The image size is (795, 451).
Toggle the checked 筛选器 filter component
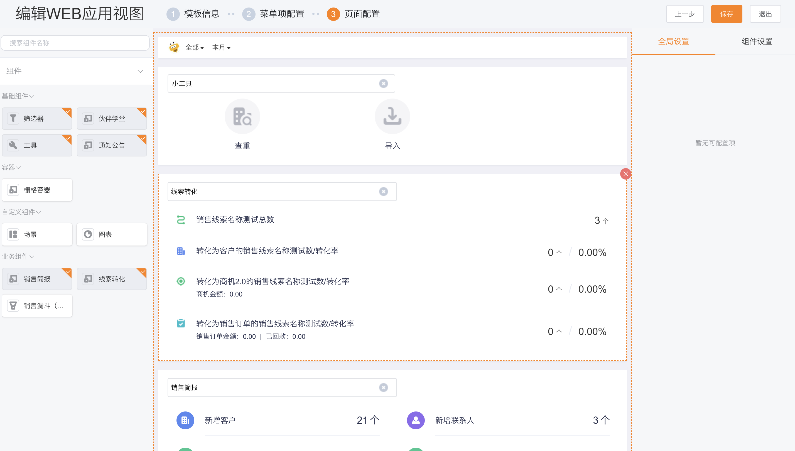[37, 119]
